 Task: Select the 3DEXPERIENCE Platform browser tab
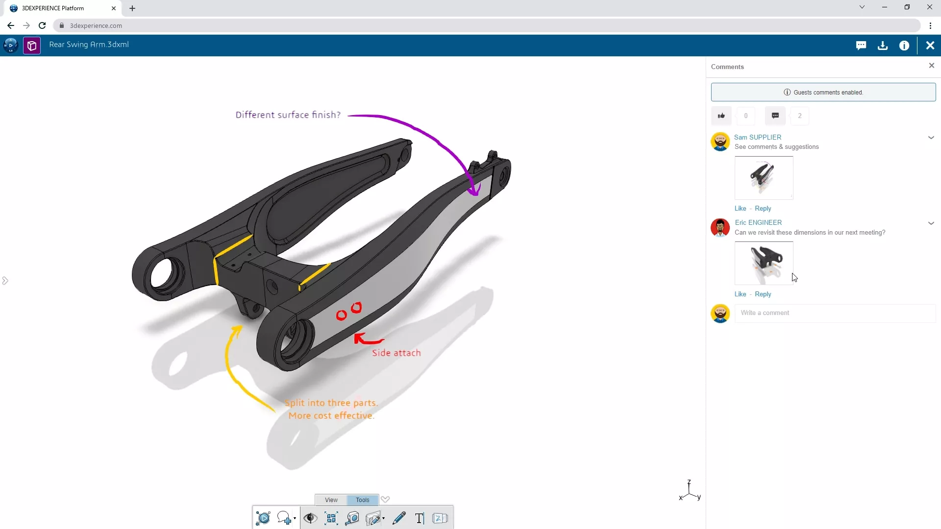click(x=52, y=8)
